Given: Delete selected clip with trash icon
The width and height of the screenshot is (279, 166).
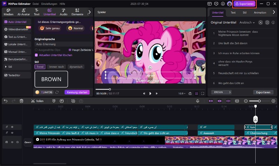Looking at the screenshot, I should (21, 101).
